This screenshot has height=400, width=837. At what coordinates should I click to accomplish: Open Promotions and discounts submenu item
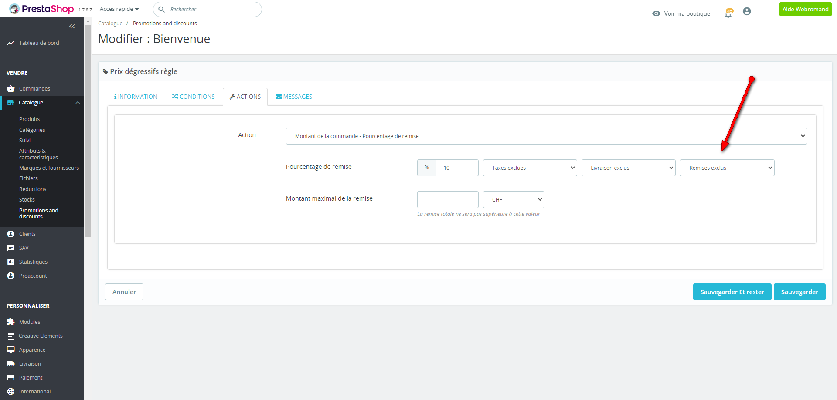(x=38, y=214)
